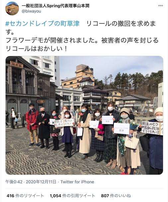The height and width of the screenshot is (202, 168).
Task: Click the likes count number 807
Action: pyautogui.click(x=105, y=196)
